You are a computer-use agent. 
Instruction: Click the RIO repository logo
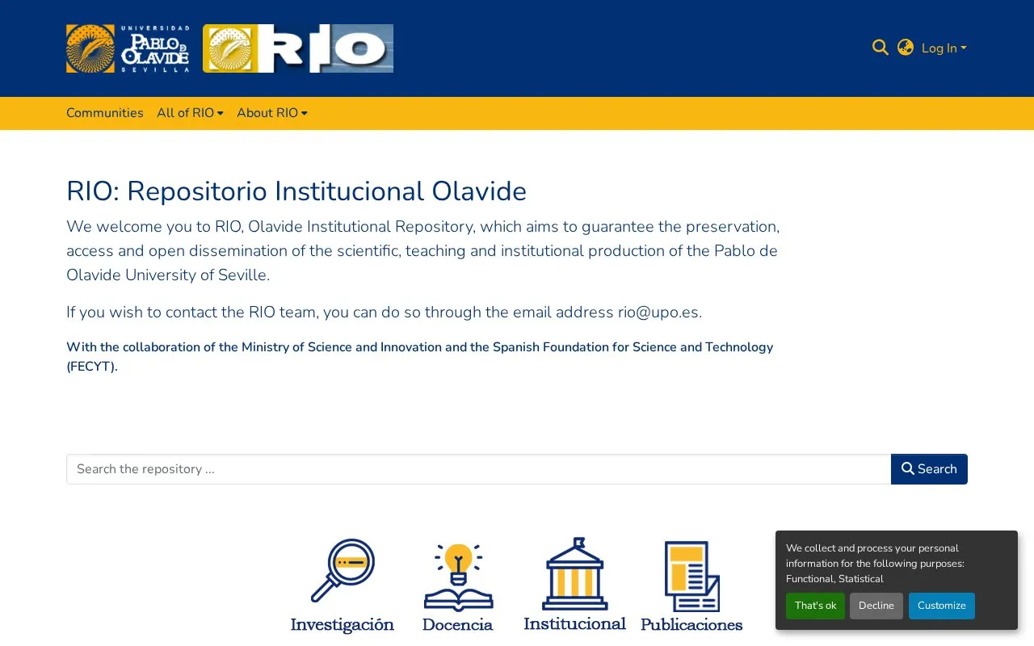[x=298, y=48]
